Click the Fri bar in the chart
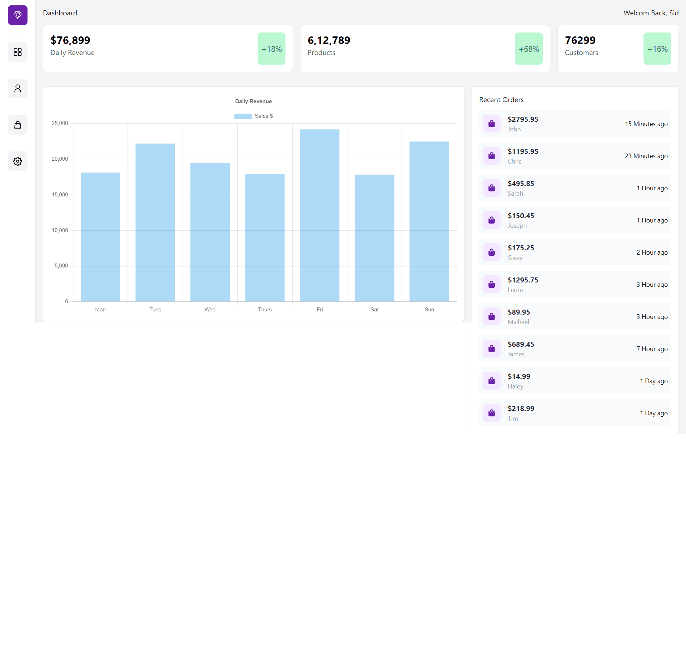Viewport: 686px width, 651px height. [x=320, y=215]
